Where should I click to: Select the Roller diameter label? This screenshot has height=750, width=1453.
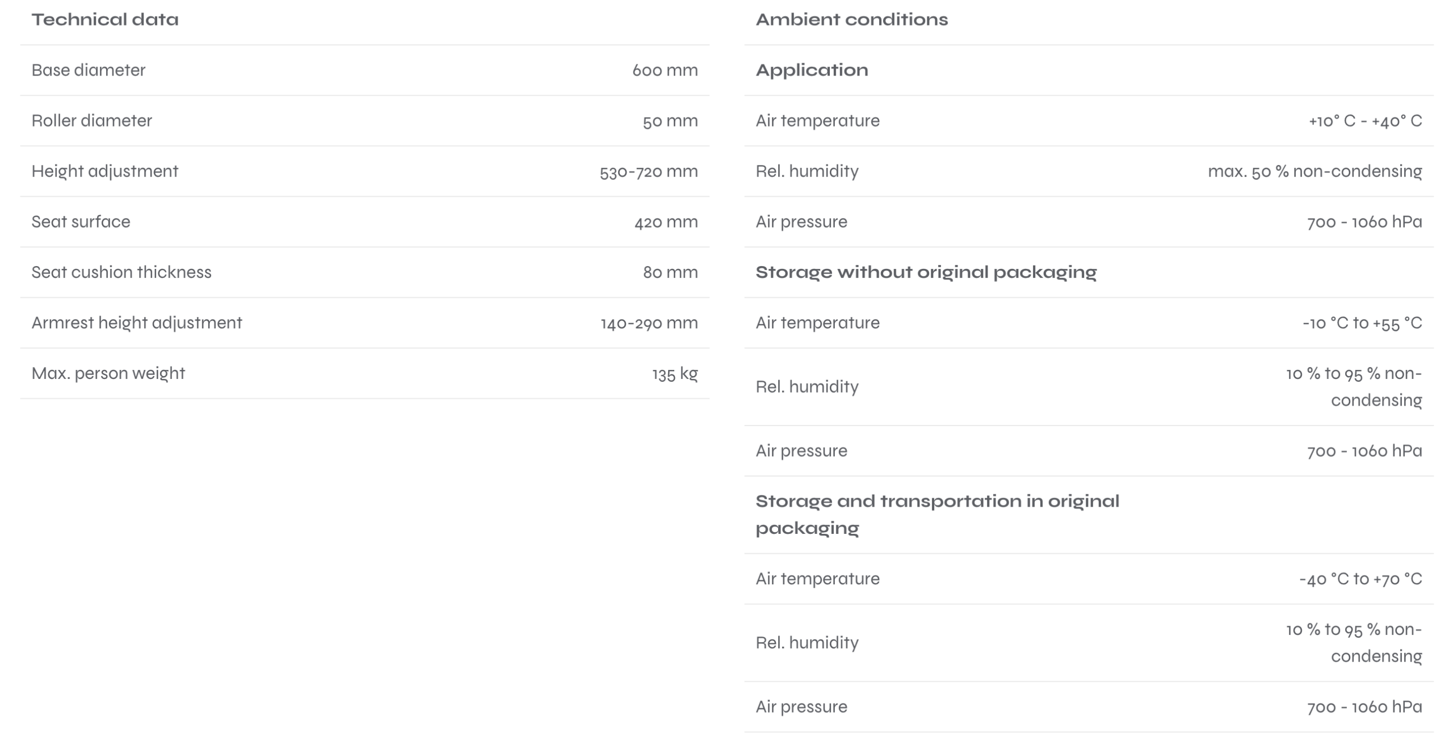[x=92, y=121]
